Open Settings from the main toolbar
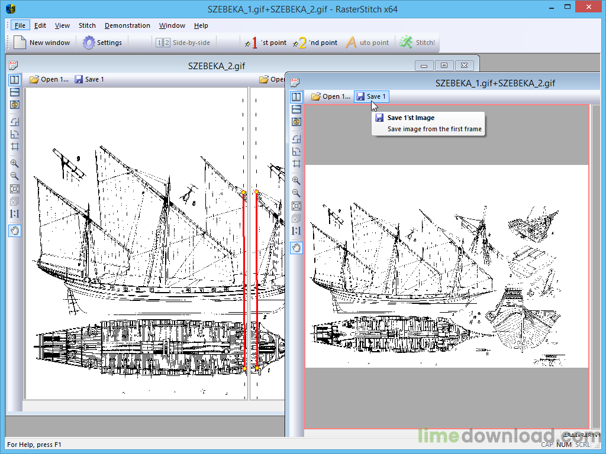606x454 pixels. click(102, 43)
